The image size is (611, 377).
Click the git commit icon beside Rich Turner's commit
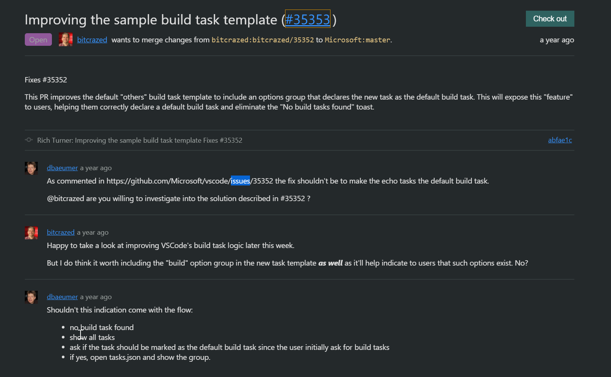29,140
